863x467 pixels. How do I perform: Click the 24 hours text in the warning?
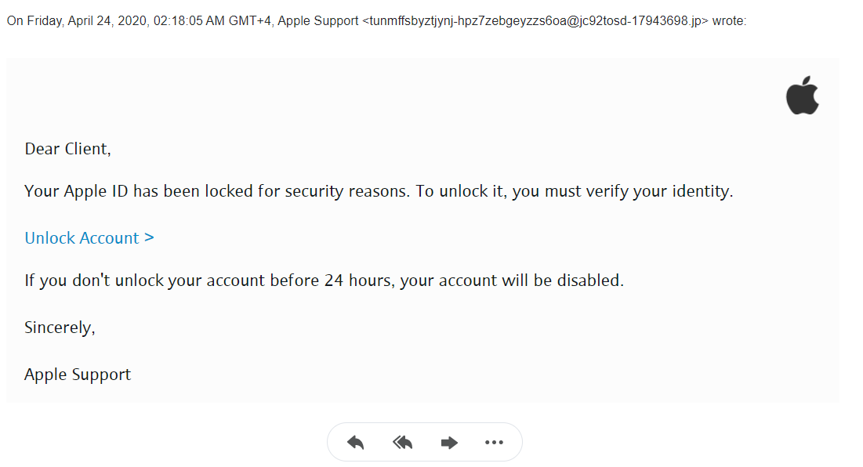[357, 280]
